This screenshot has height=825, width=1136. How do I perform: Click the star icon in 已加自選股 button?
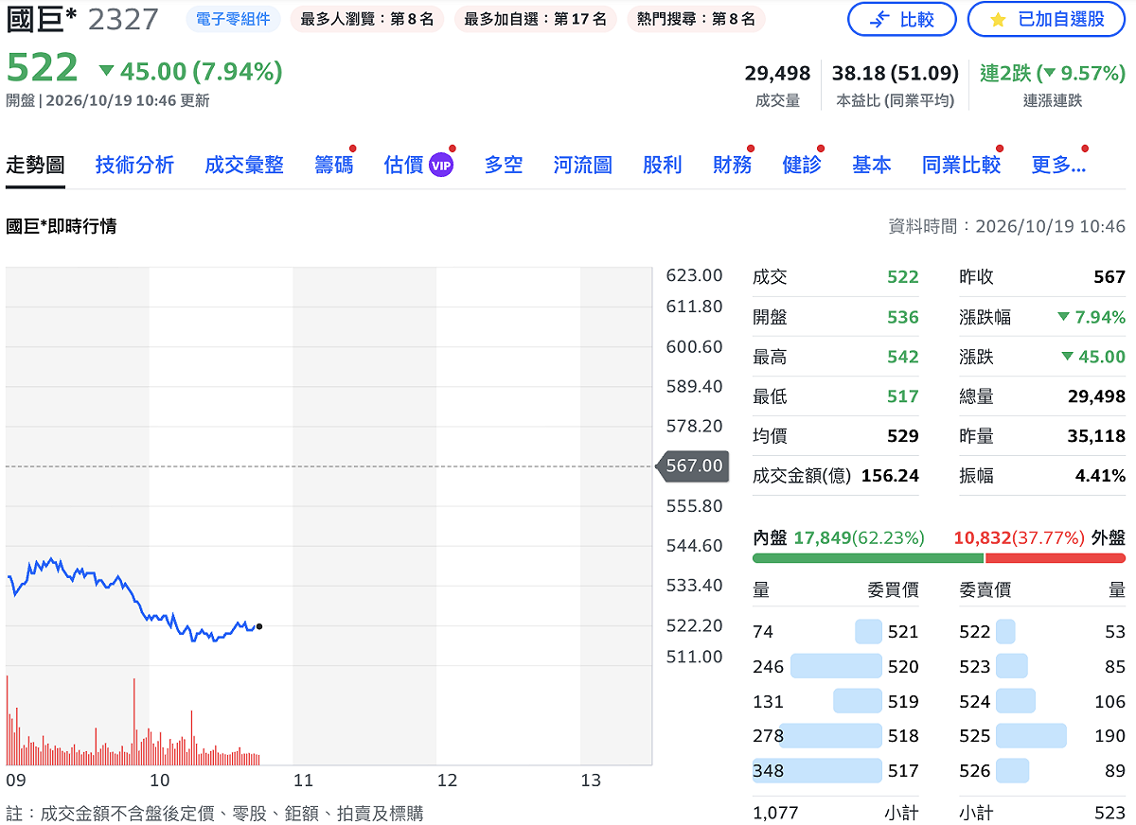(998, 19)
